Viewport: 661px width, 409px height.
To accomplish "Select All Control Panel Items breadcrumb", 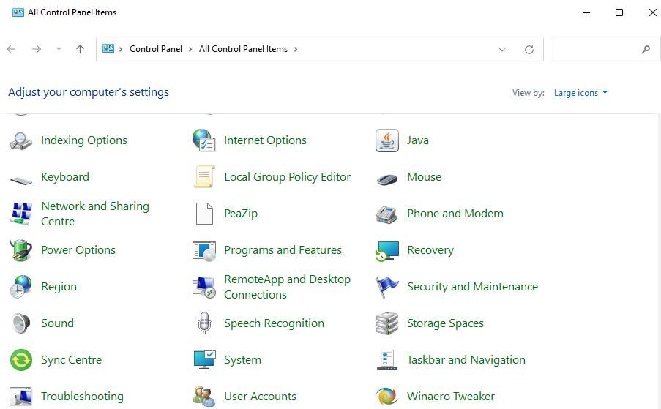I will [x=243, y=49].
